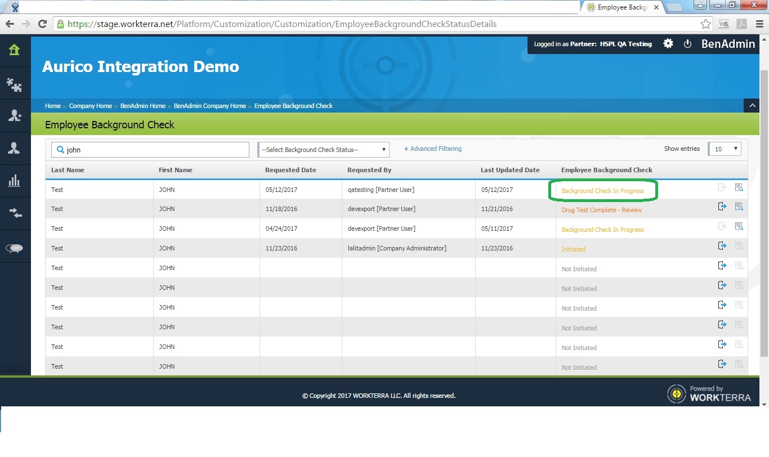This screenshot has width=769, height=457.
Task: Navigate to BenAdmin Home breadcrumb
Action: pyautogui.click(x=142, y=106)
